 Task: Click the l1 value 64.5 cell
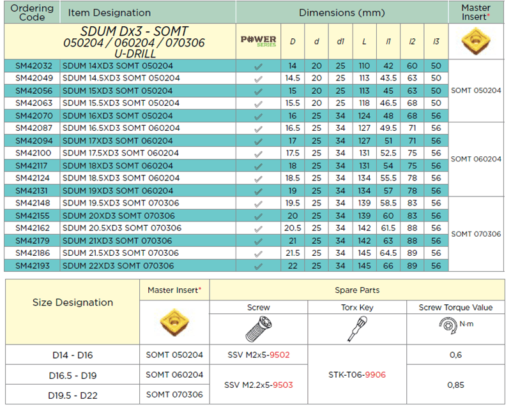[x=388, y=253]
